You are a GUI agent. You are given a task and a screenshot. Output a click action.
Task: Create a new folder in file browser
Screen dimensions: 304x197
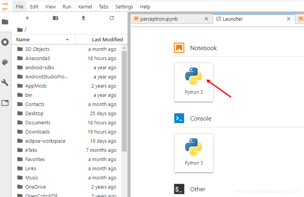(56, 18)
